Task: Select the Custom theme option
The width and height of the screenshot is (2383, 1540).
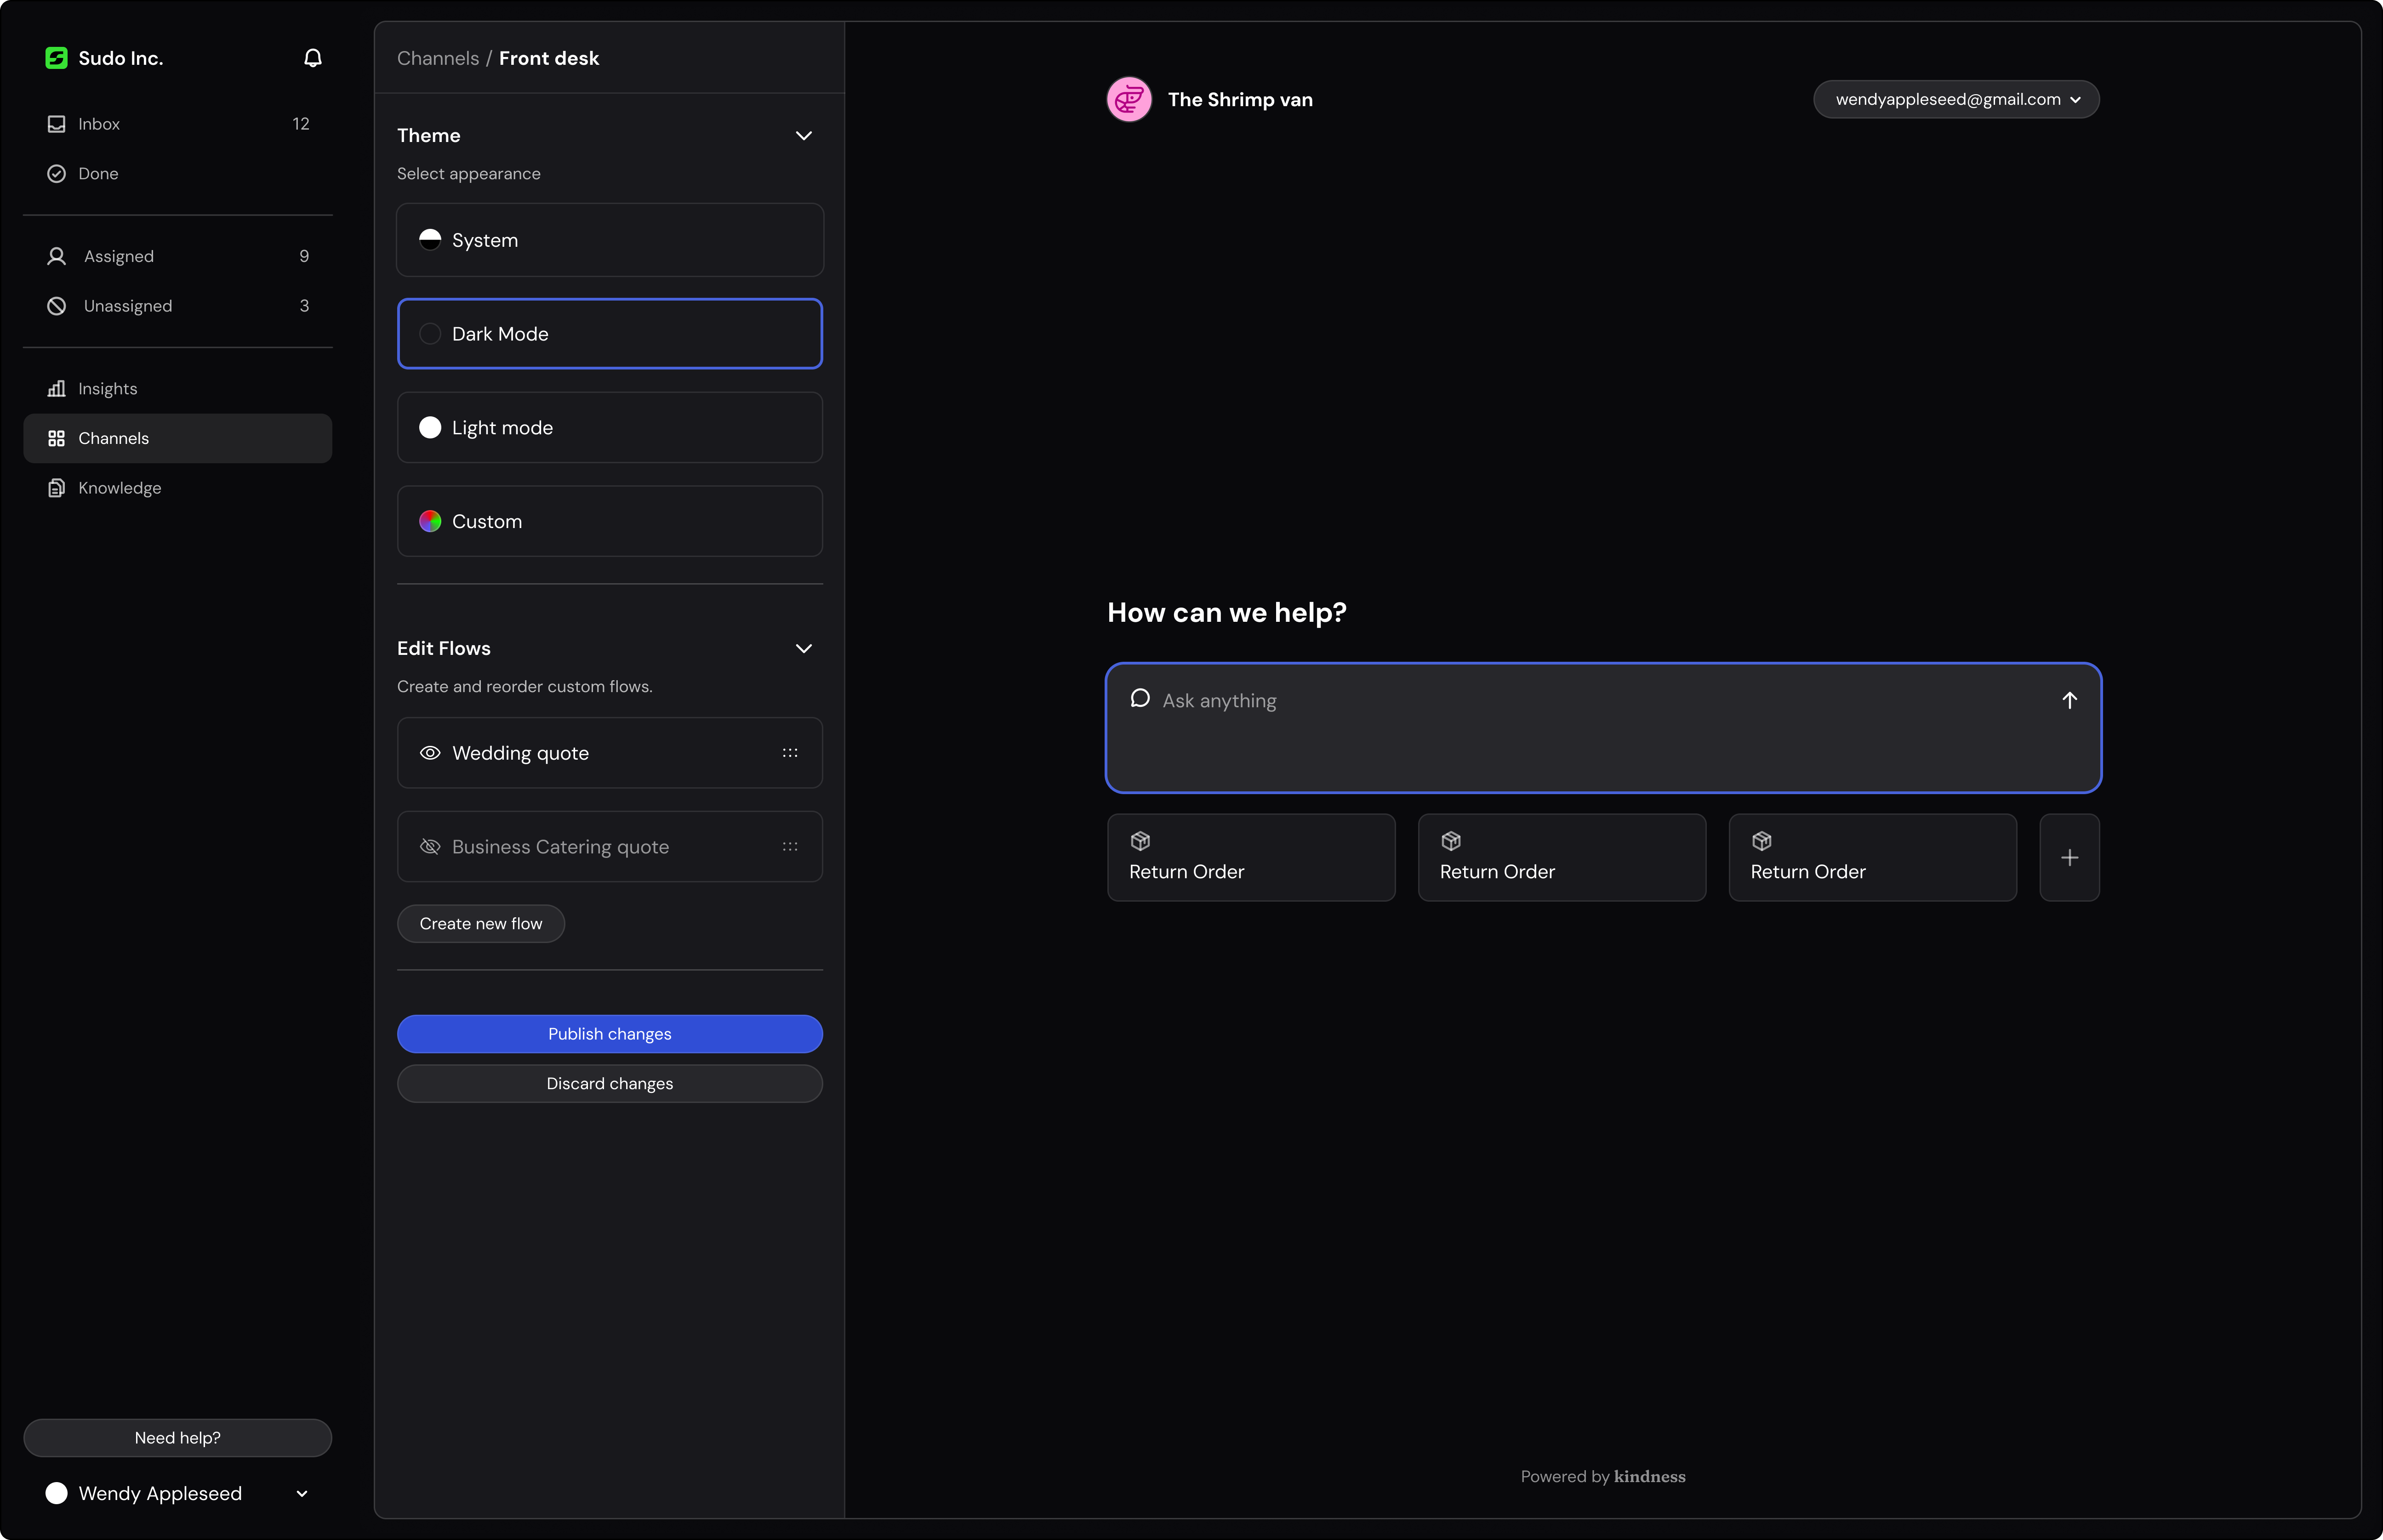Action: pyautogui.click(x=610, y=521)
